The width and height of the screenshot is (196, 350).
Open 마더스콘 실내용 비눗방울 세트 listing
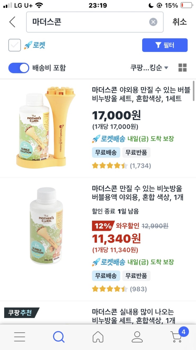pyautogui.click(x=133, y=316)
